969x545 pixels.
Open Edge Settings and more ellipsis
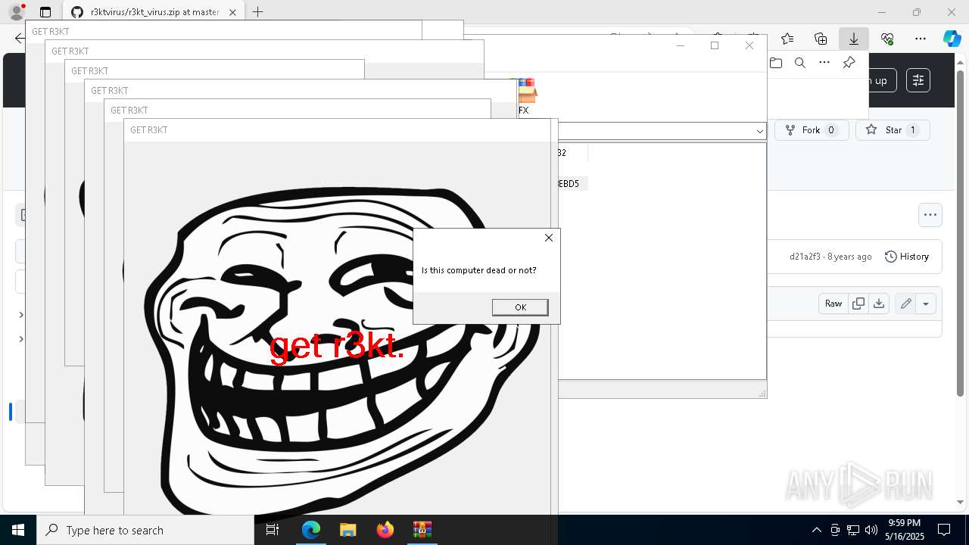(x=921, y=39)
